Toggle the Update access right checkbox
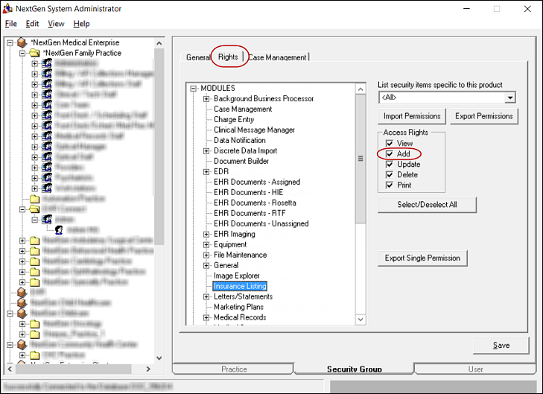This screenshot has height=394, width=543. click(390, 164)
